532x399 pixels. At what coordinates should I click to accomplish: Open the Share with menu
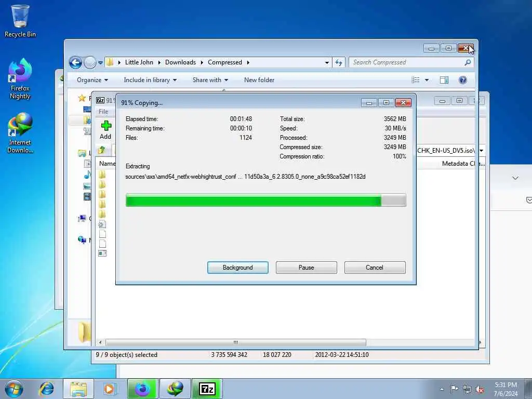210,80
